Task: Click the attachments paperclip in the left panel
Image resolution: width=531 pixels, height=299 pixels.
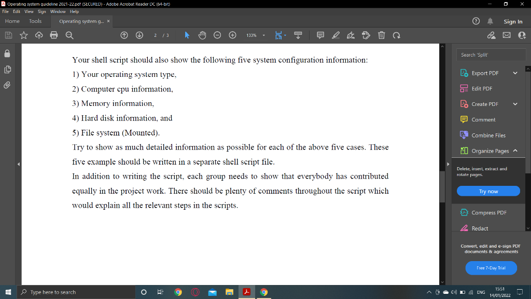Action: [7, 85]
